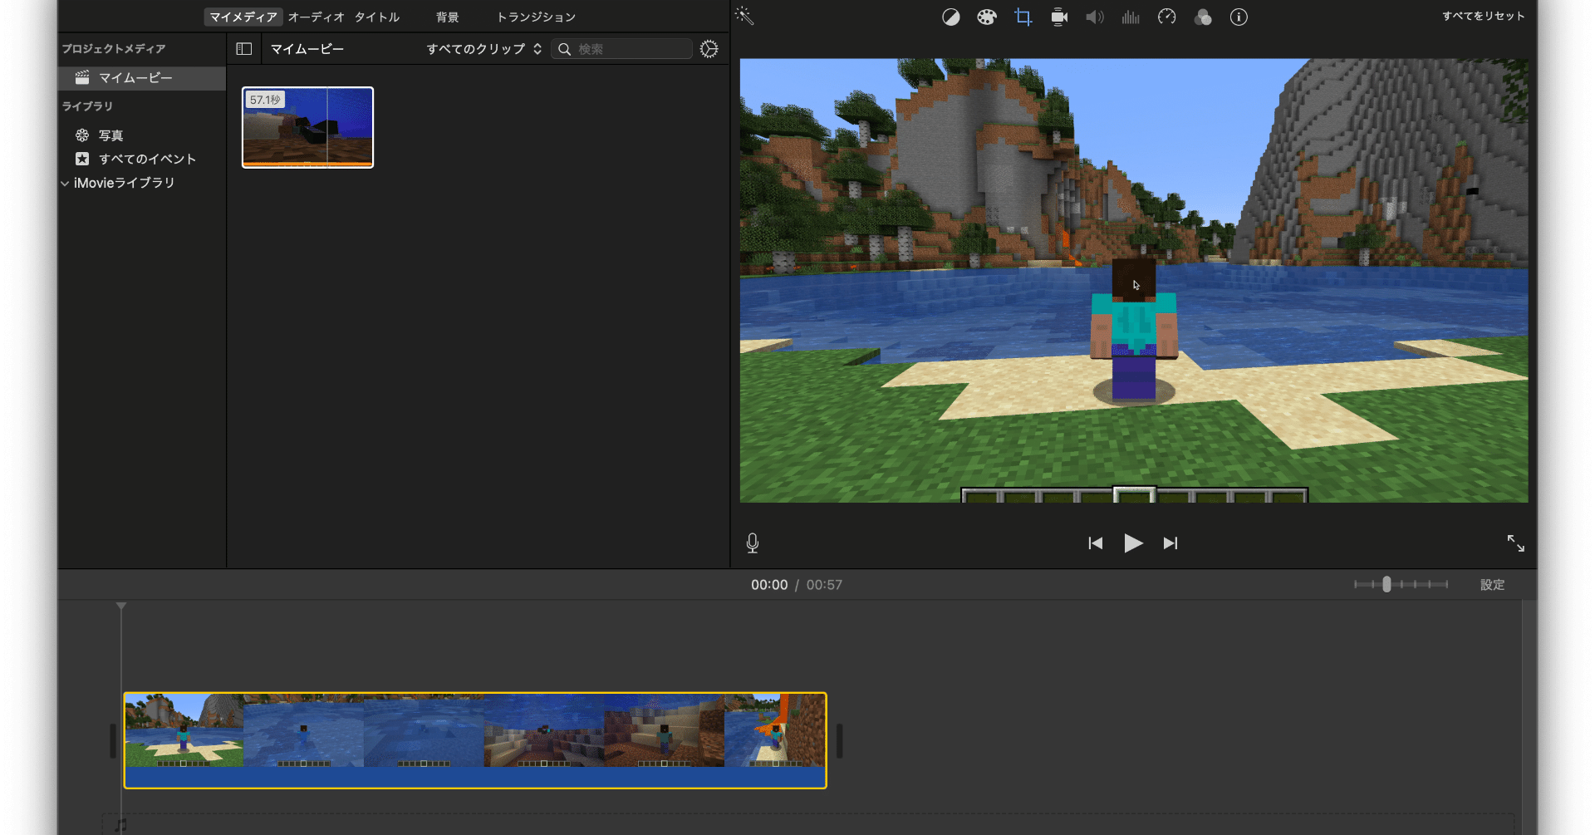Open the noise reduction and equalizer tool
This screenshot has width=1595, height=835.
(x=1131, y=17)
